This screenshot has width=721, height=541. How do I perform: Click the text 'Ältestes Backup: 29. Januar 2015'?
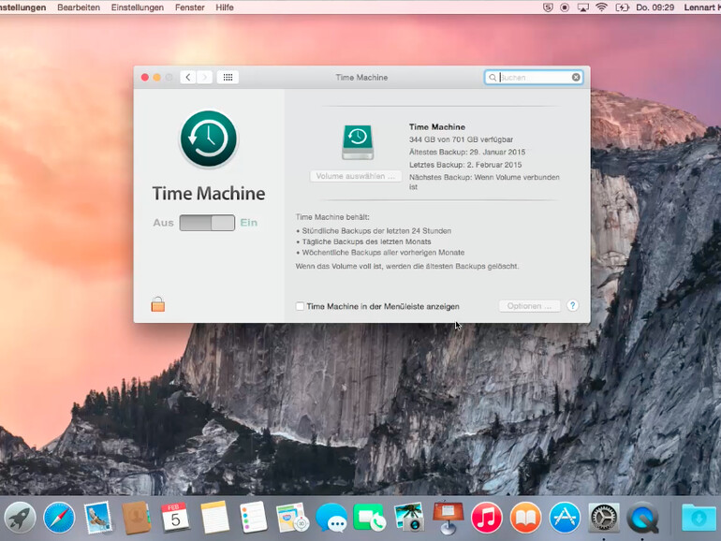[467, 152]
